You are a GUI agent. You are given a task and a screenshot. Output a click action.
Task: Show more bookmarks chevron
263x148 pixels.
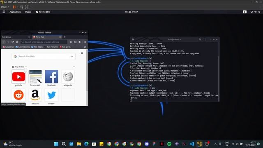(x=85, y=47)
